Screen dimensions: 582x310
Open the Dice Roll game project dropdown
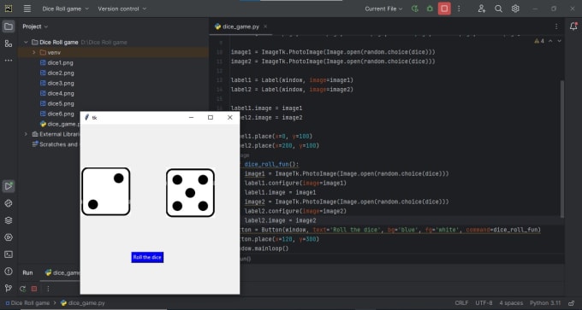[x=66, y=9]
